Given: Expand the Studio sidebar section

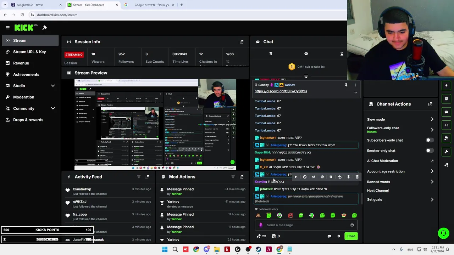Looking at the screenshot, I should 53,86.
